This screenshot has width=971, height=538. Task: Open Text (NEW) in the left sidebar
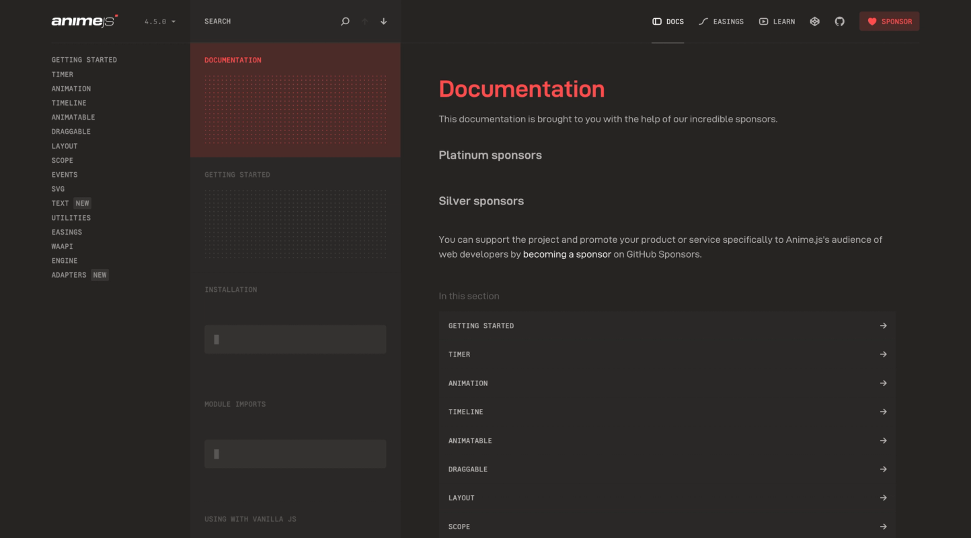click(71, 203)
